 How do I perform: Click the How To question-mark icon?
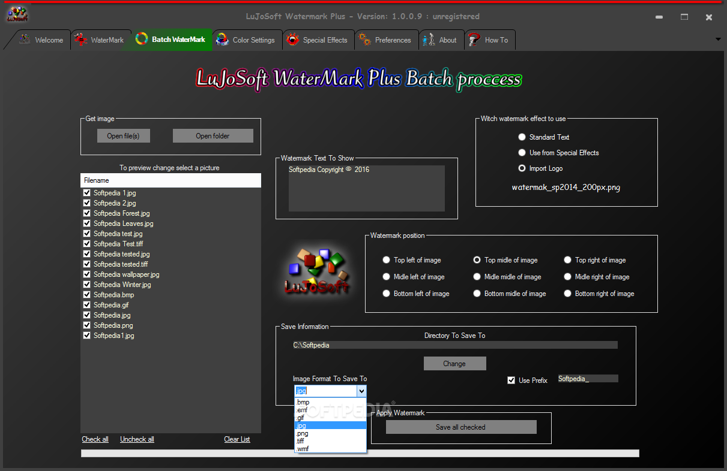pyautogui.click(x=474, y=40)
